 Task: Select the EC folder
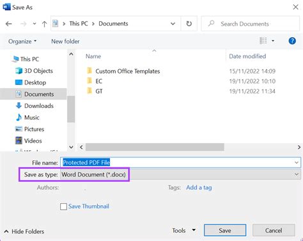(x=98, y=81)
